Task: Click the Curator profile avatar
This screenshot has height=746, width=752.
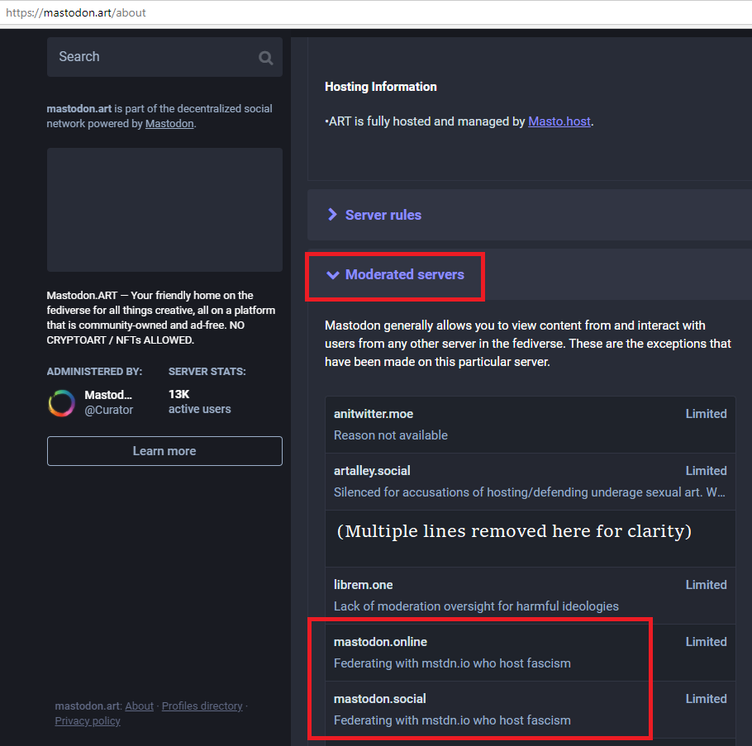Action: click(x=61, y=403)
